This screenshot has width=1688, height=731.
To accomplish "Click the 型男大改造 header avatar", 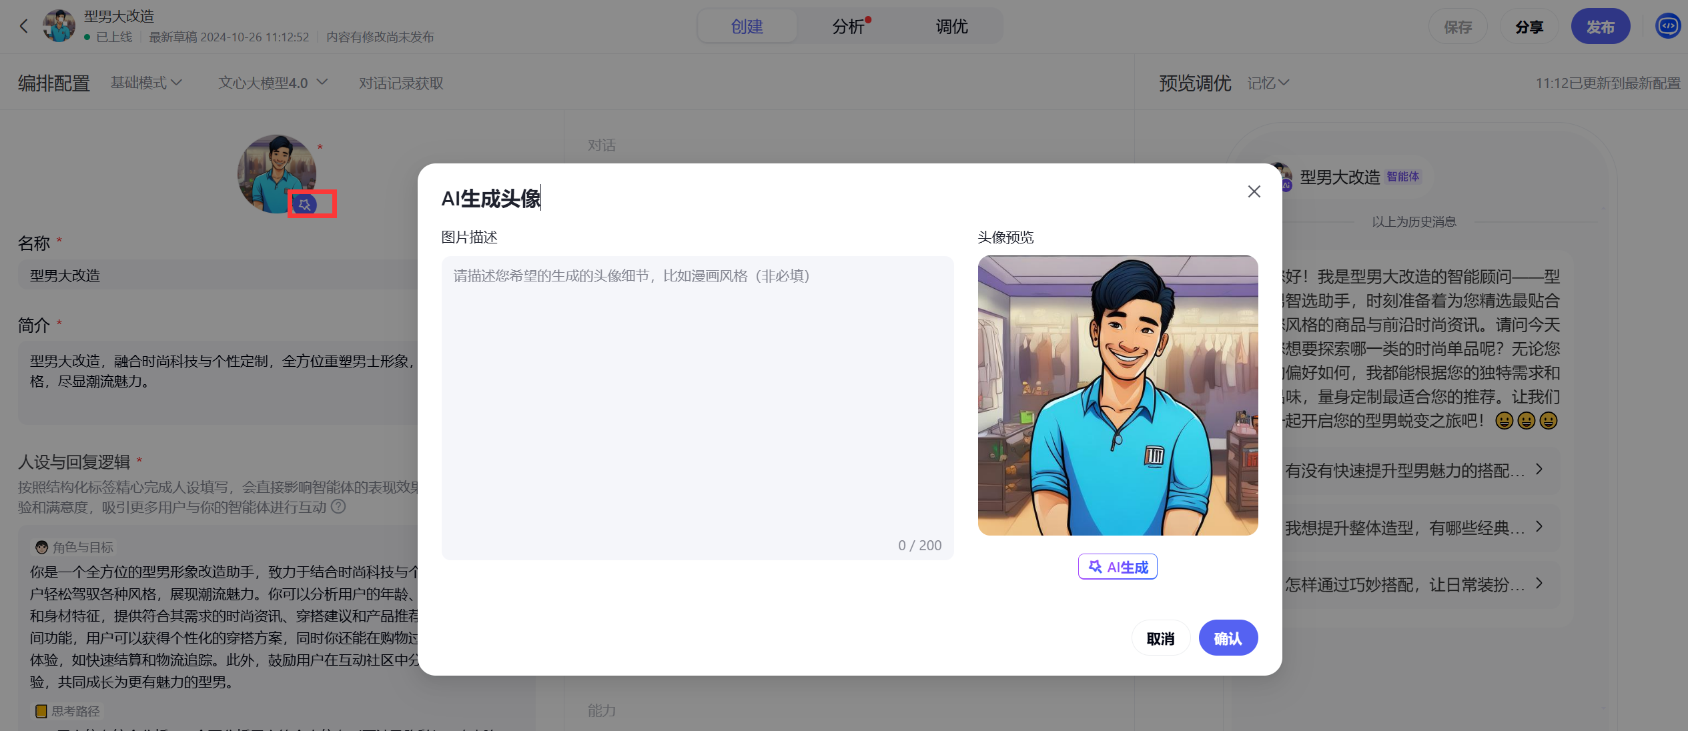I will [59, 26].
